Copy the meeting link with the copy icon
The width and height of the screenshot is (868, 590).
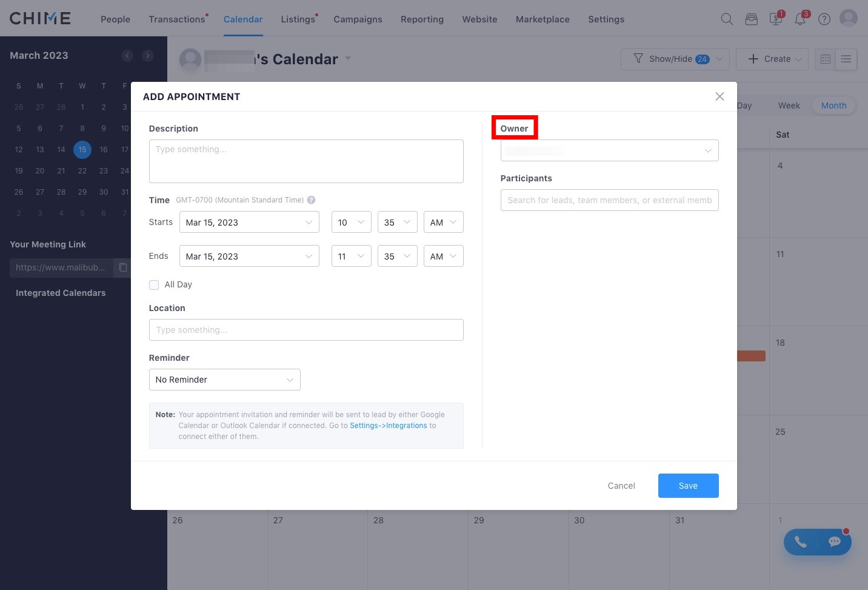coord(123,267)
